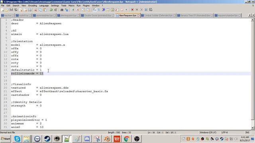Open the ? help menu

tap(102, 6)
